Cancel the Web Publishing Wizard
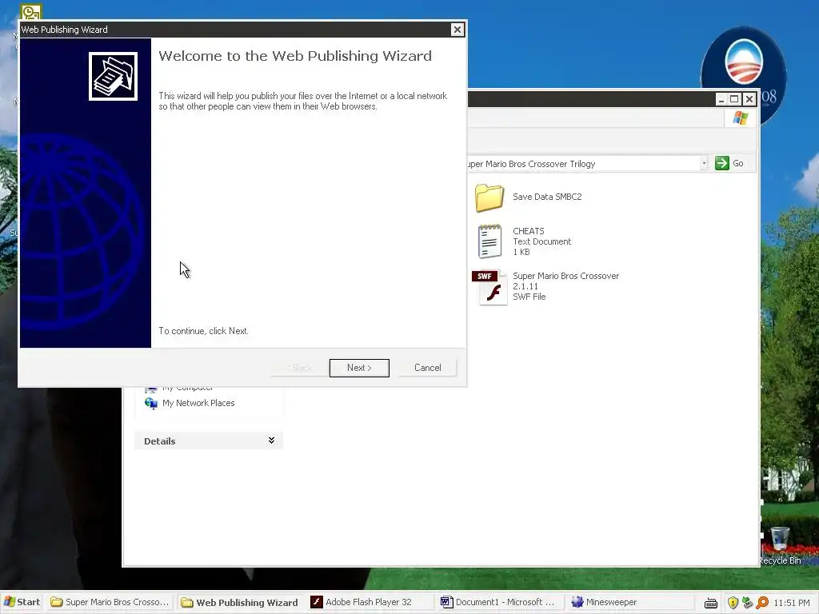 tap(427, 368)
